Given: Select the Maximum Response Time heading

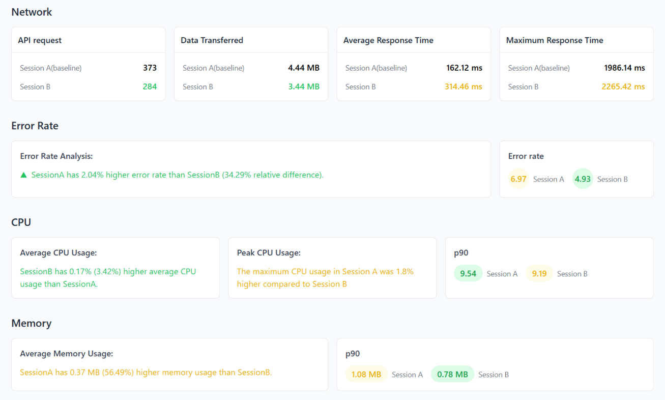Looking at the screenshot, I should click(x=555, y=40).
